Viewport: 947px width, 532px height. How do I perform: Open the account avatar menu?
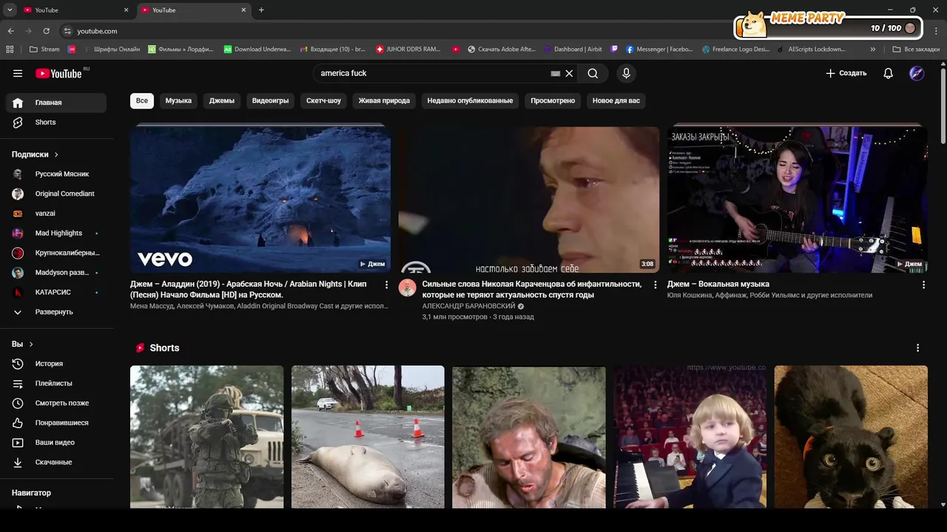[917, 73]
